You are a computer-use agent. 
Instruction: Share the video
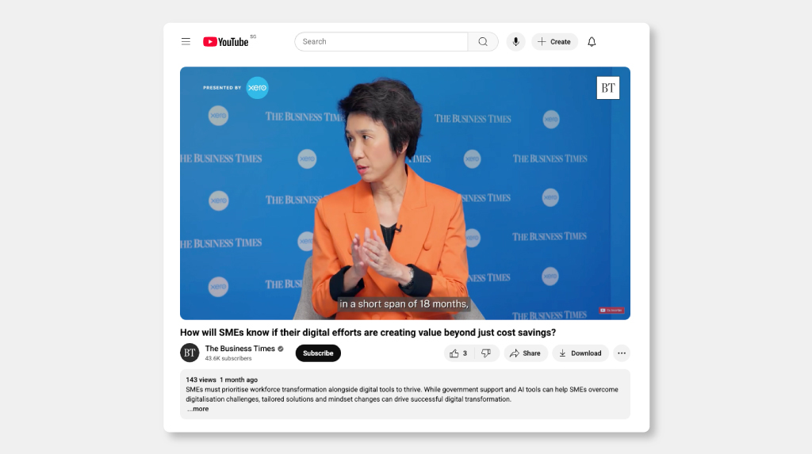pos(525,353)
